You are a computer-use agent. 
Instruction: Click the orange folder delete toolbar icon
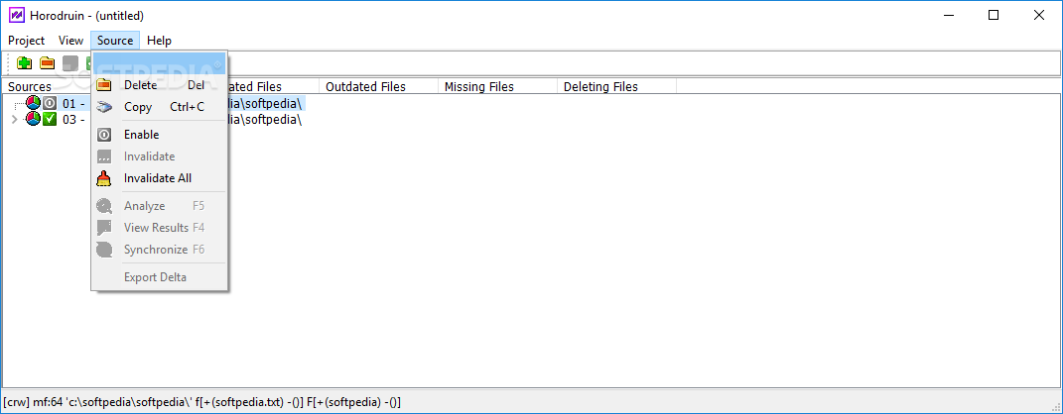click(x=47, y=63)
